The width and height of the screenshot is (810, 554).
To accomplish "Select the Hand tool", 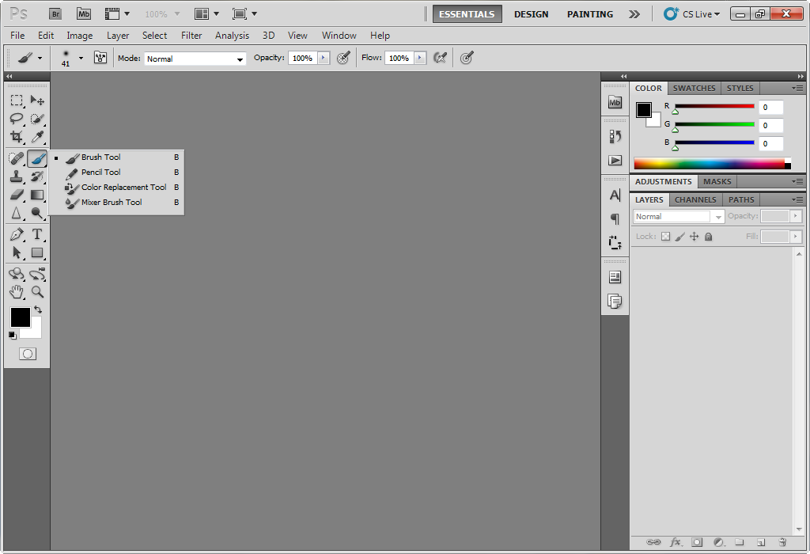I will (17, 292).
